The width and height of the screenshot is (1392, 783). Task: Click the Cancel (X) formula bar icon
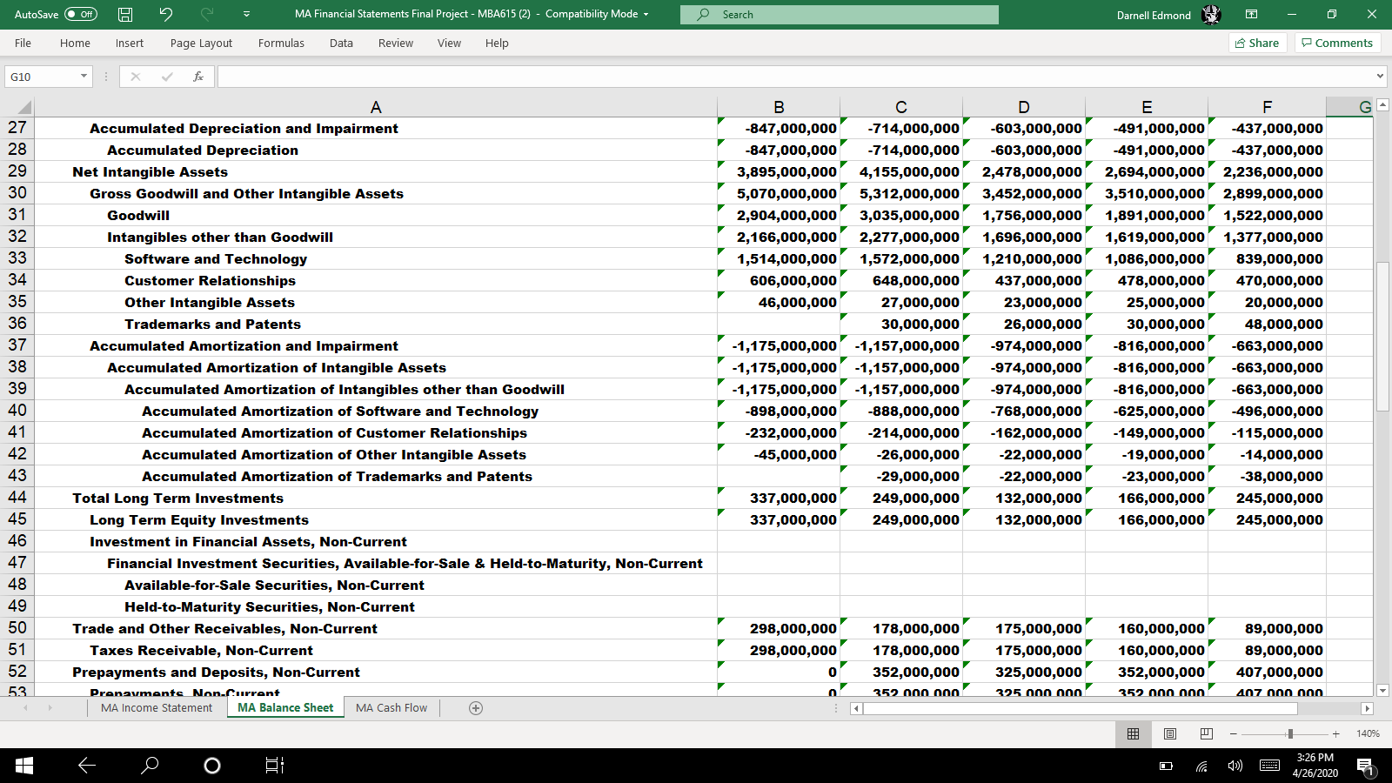[136, 77]
